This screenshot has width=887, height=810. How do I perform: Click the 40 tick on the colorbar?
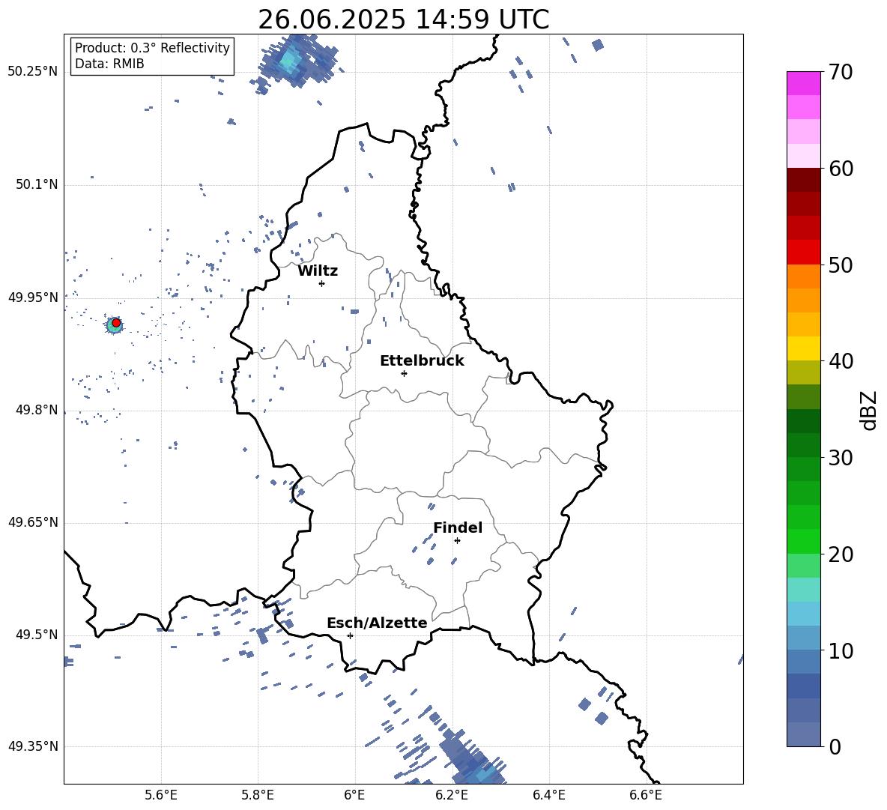[841, 361]
